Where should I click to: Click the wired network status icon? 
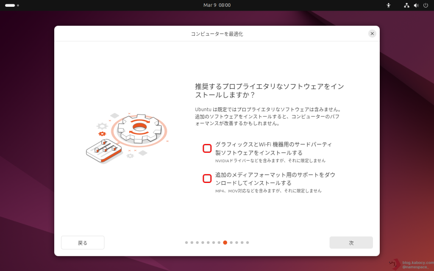coord(406,6)
